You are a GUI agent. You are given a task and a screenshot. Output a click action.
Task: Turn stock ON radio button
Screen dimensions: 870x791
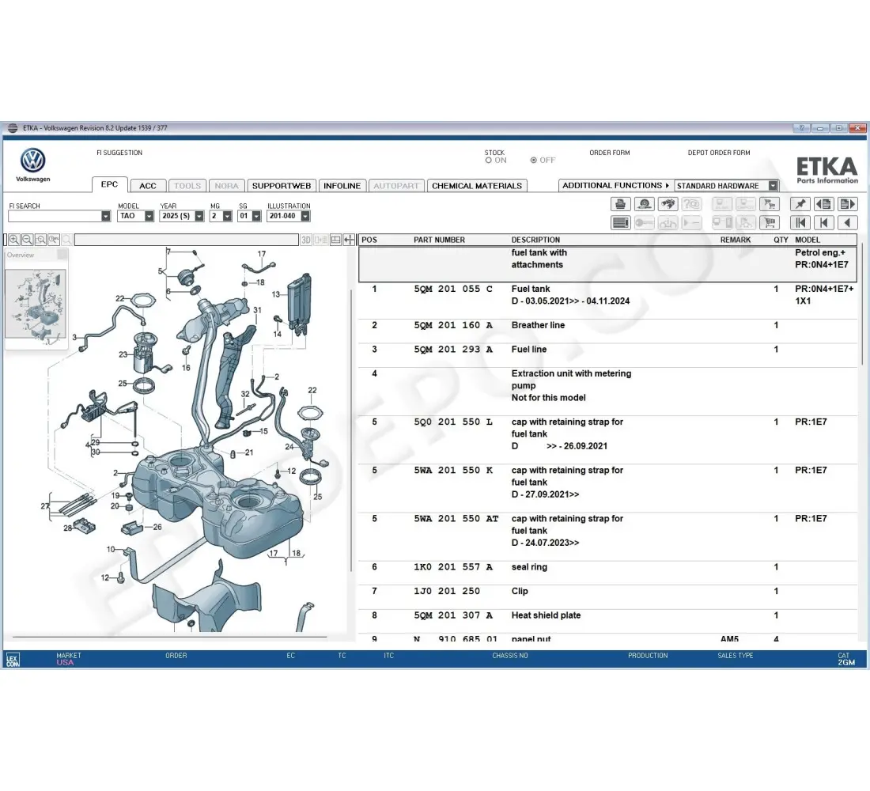click(x=488, y=161)
